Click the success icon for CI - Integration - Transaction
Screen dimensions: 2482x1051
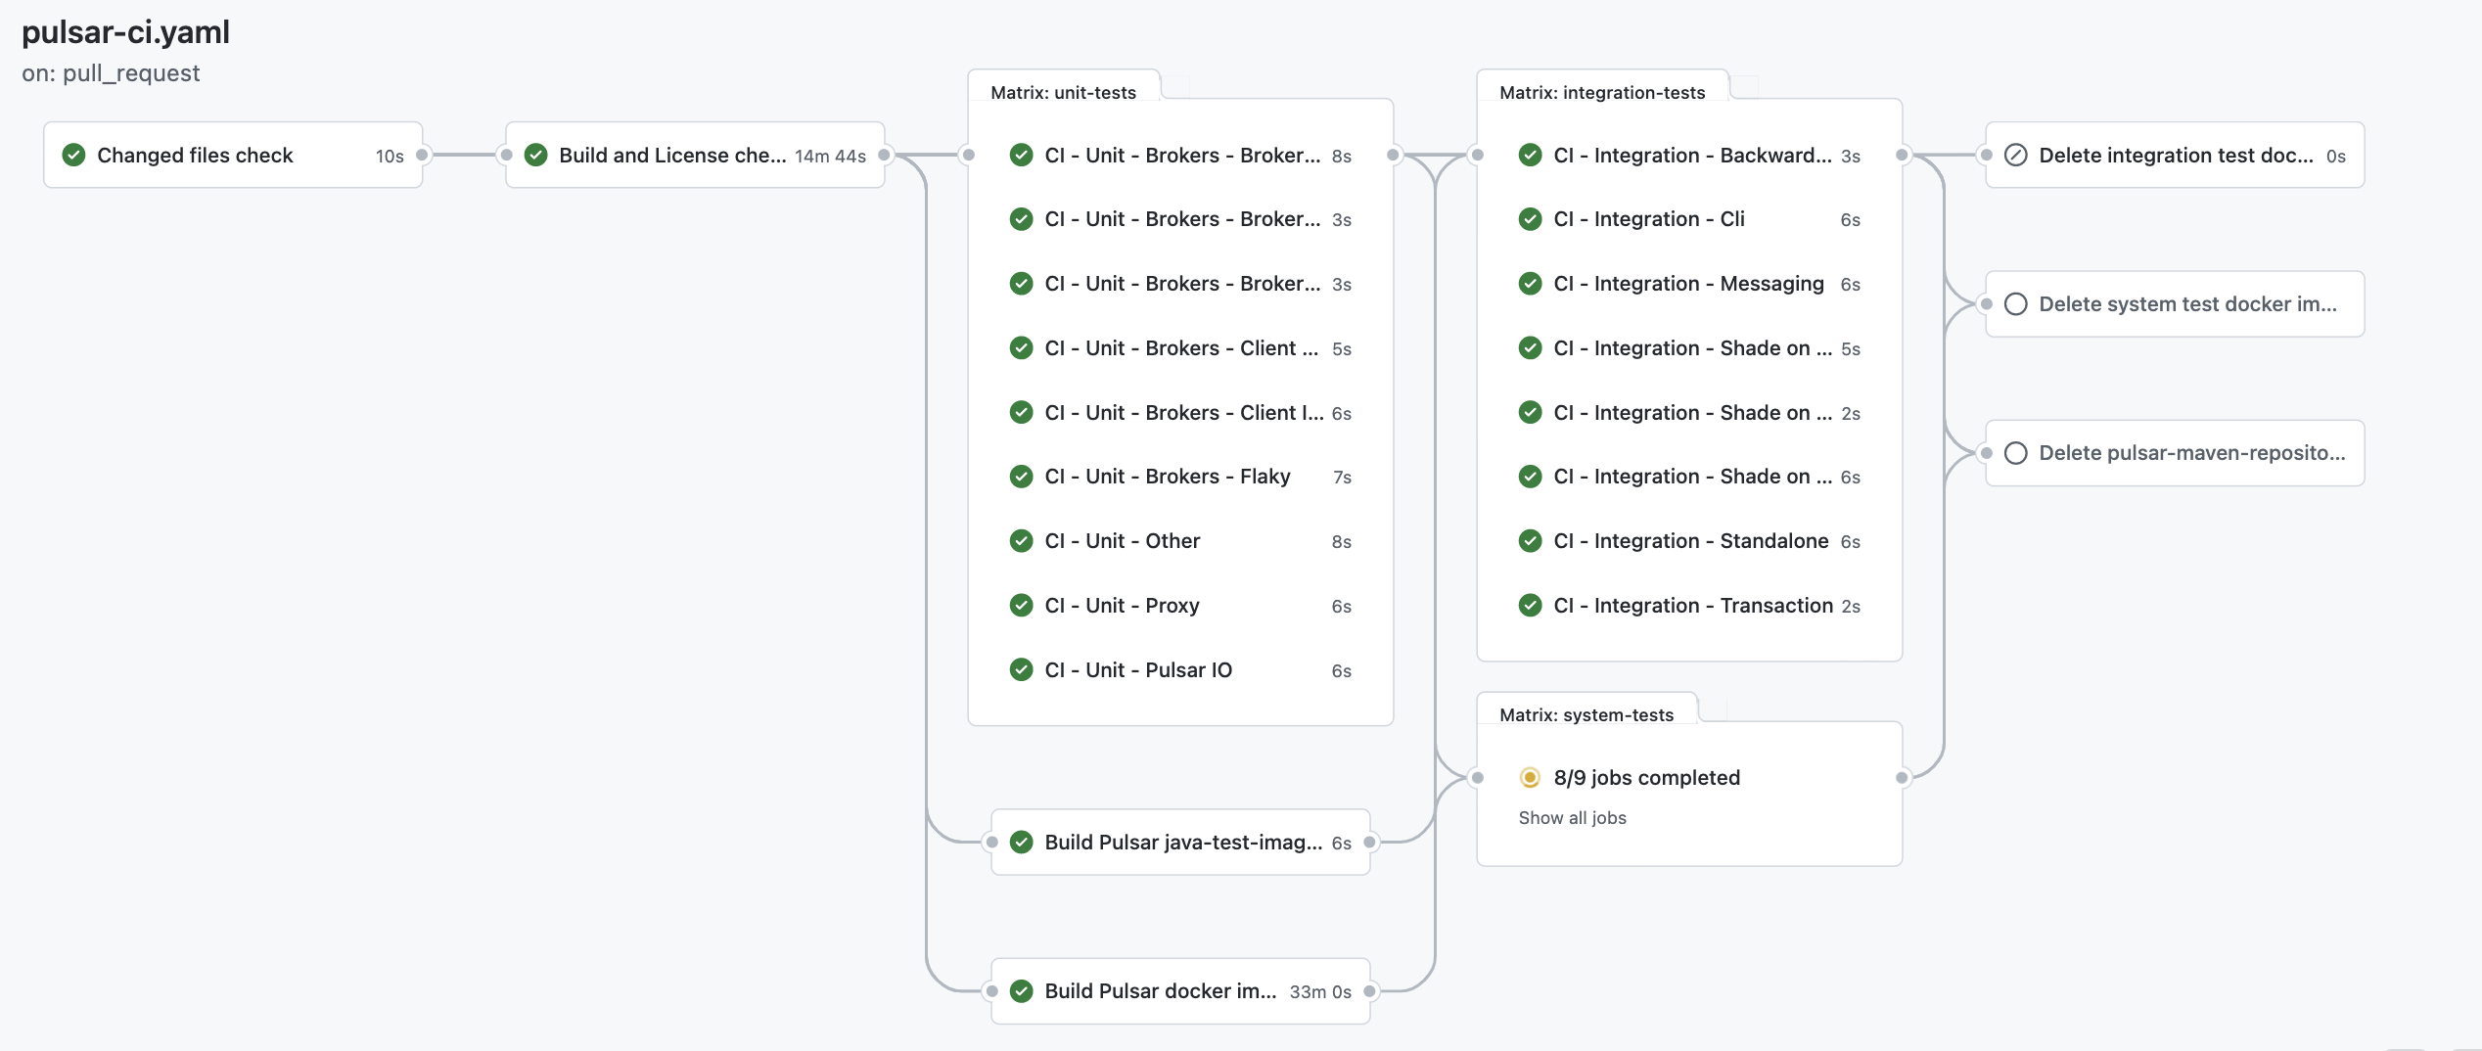click(x=1530, y=606)
